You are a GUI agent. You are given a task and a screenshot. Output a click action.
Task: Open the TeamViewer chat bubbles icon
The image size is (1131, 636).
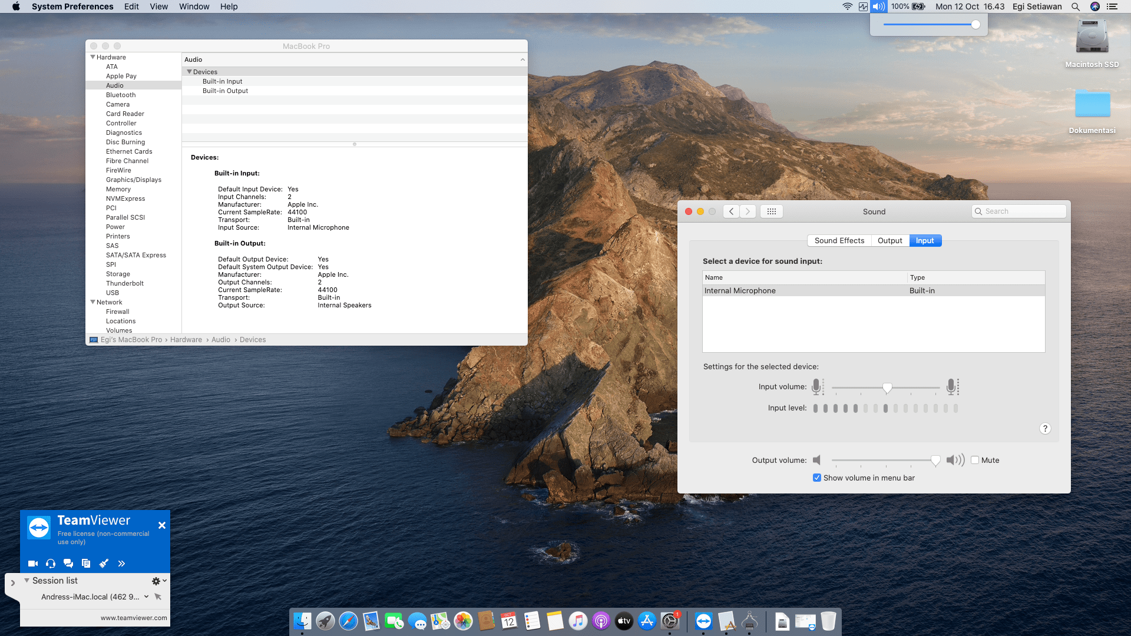click(68, 564)
